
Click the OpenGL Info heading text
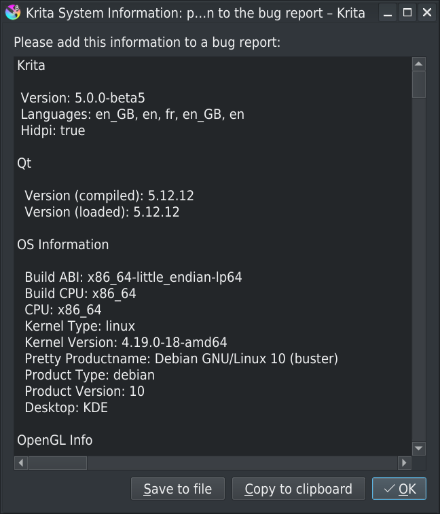coord(55,440)
